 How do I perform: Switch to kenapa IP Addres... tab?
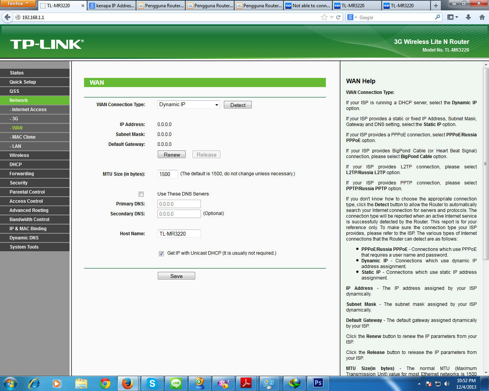[112, 6]
